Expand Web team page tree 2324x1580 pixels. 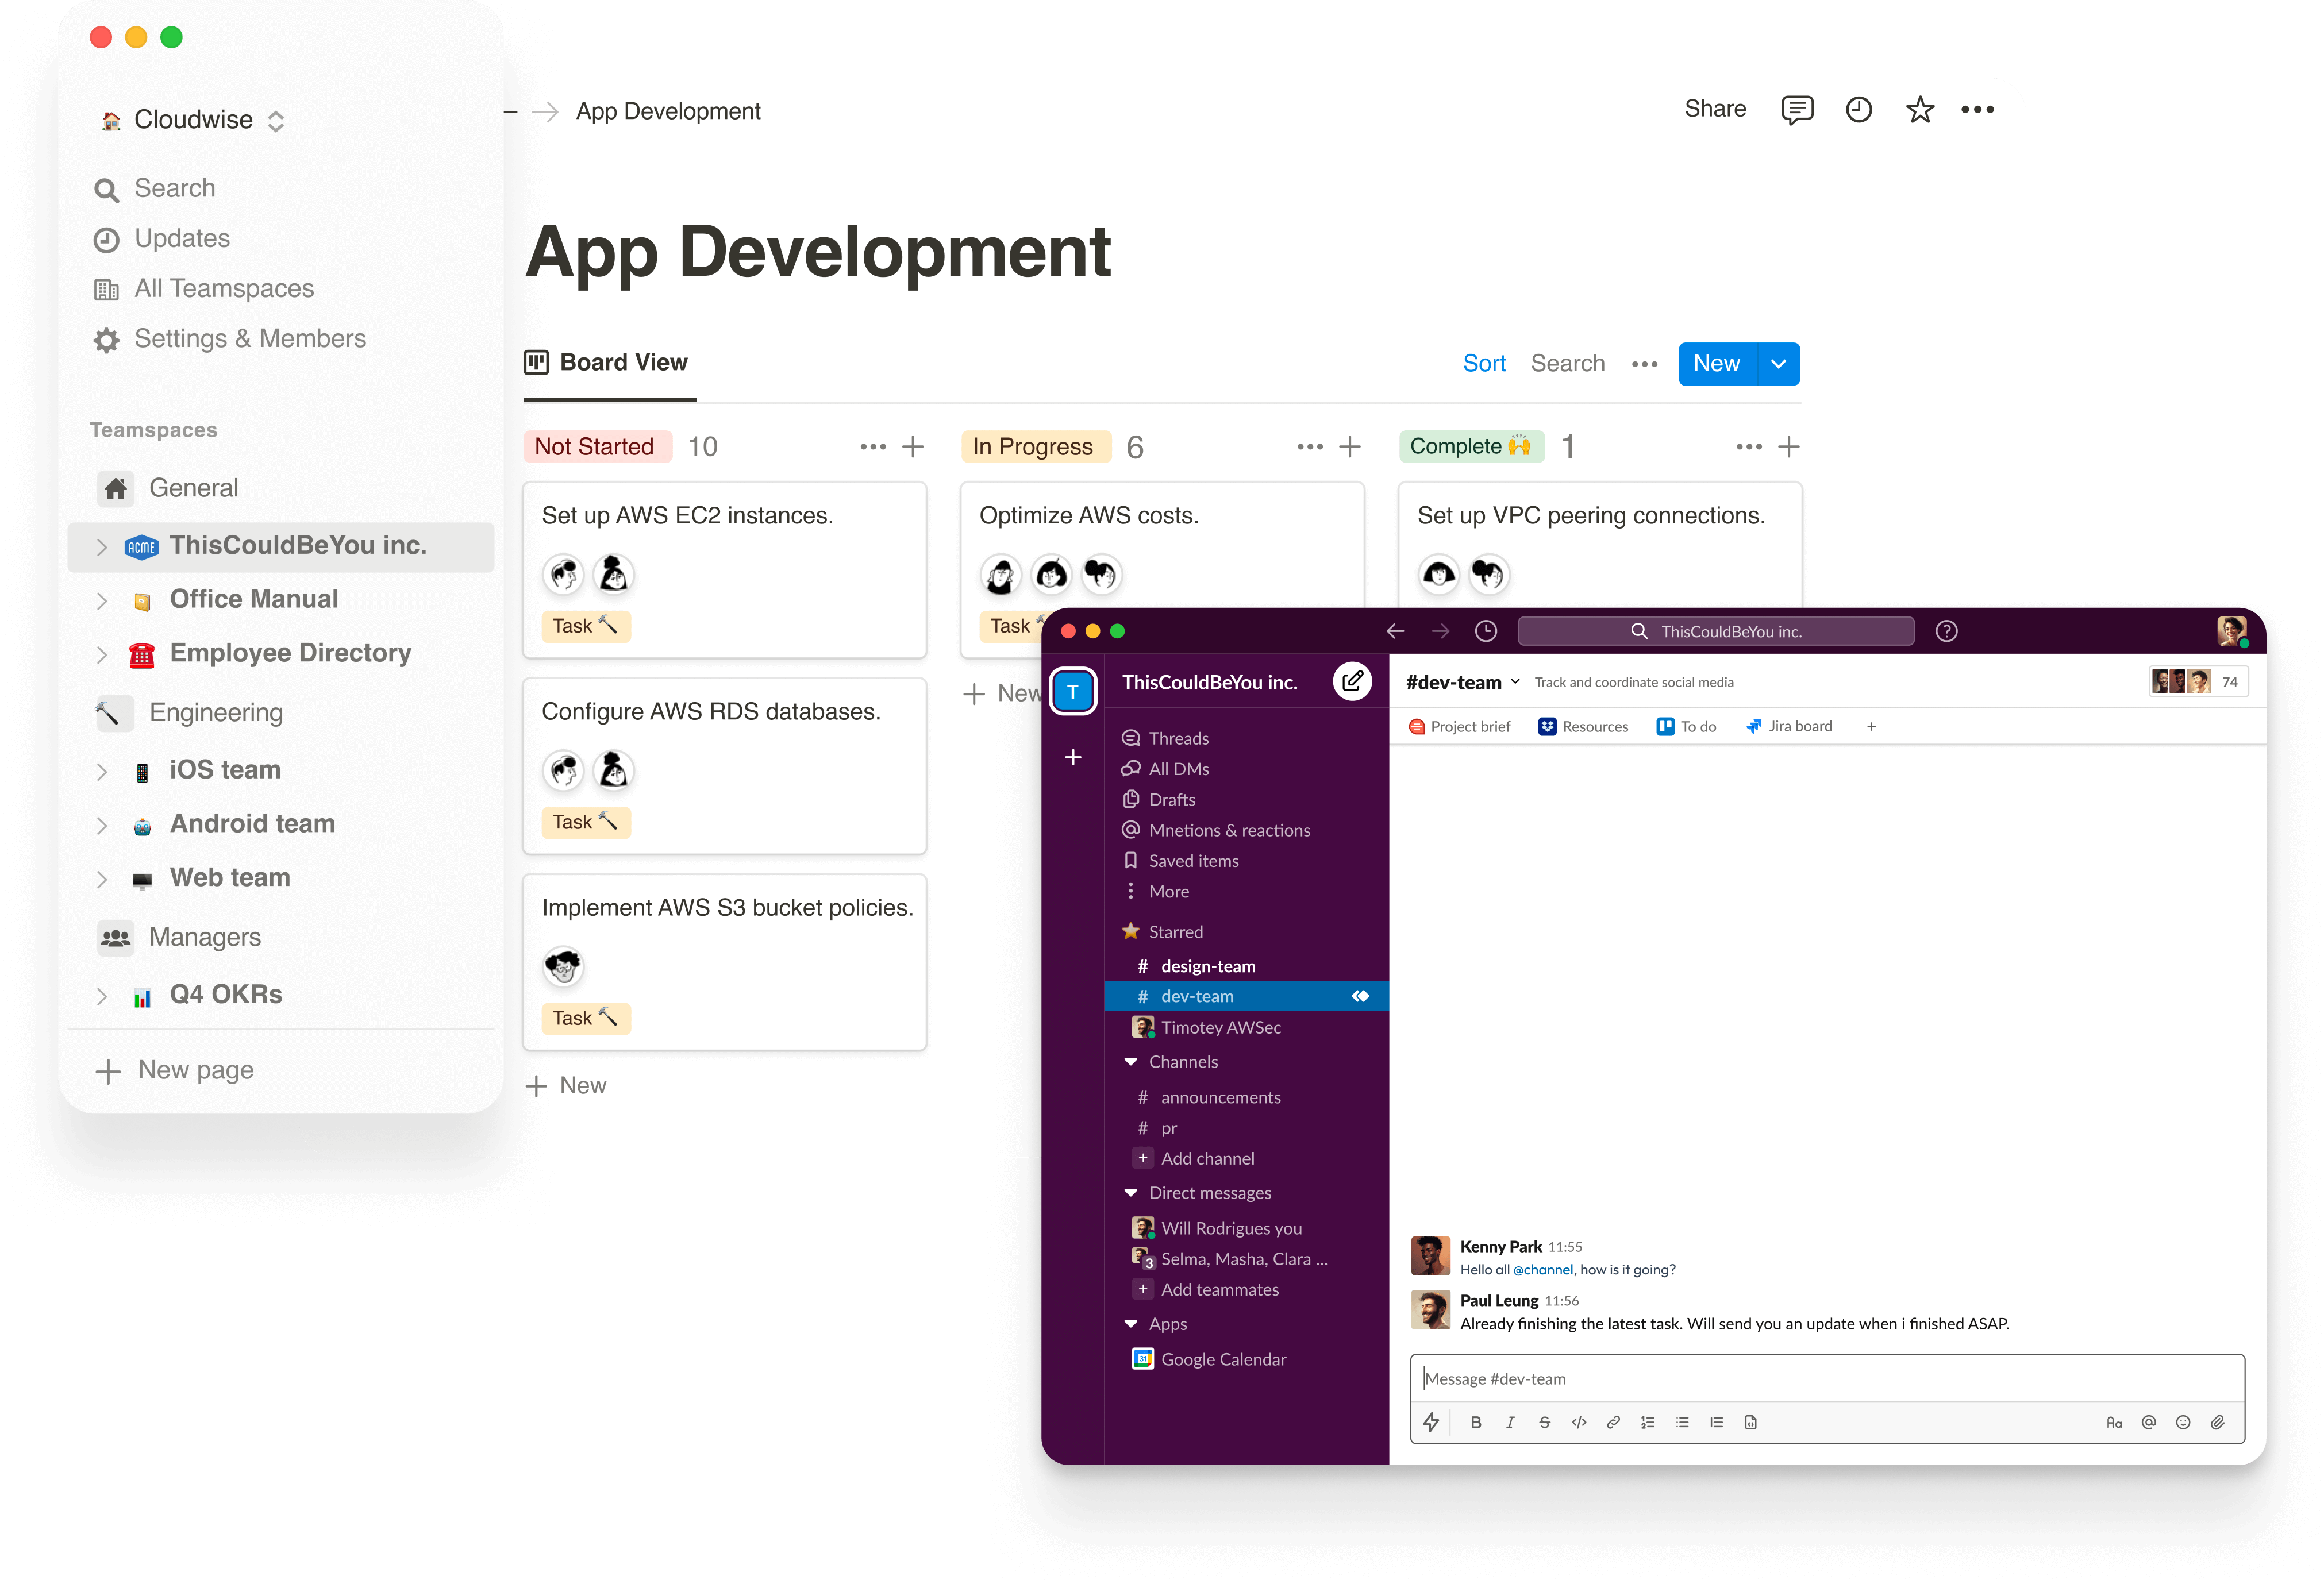click(x=101, y=879)
